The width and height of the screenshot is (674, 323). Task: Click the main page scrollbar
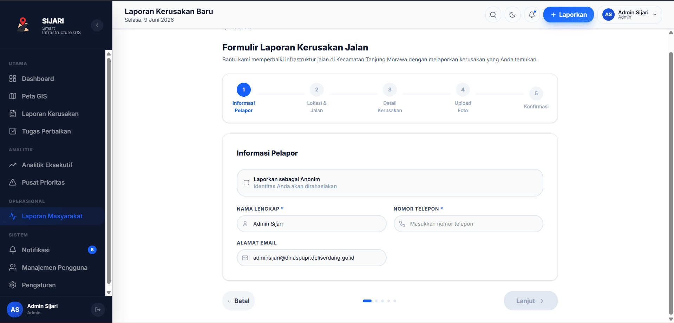[671, 183]
